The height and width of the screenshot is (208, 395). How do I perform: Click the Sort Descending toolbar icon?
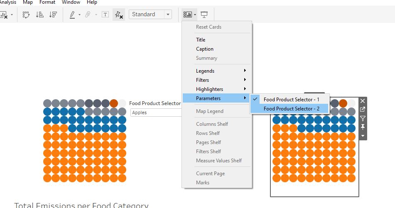pyautogui.click(x=53, y=15)
